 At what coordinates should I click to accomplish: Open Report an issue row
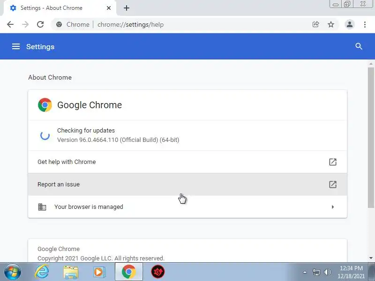coord(187,185)
